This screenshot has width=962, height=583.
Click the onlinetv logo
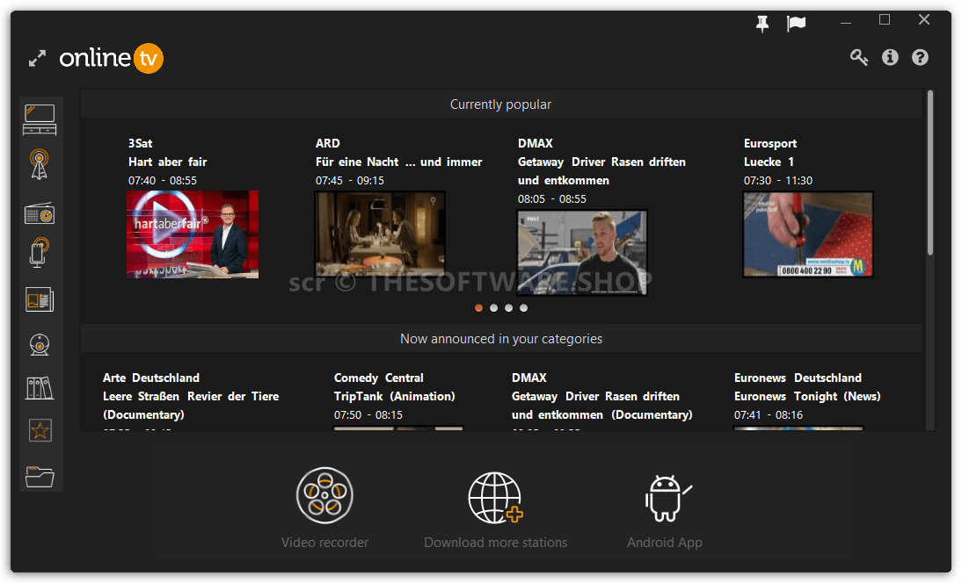pyautogui.click(x=111, y=58)
